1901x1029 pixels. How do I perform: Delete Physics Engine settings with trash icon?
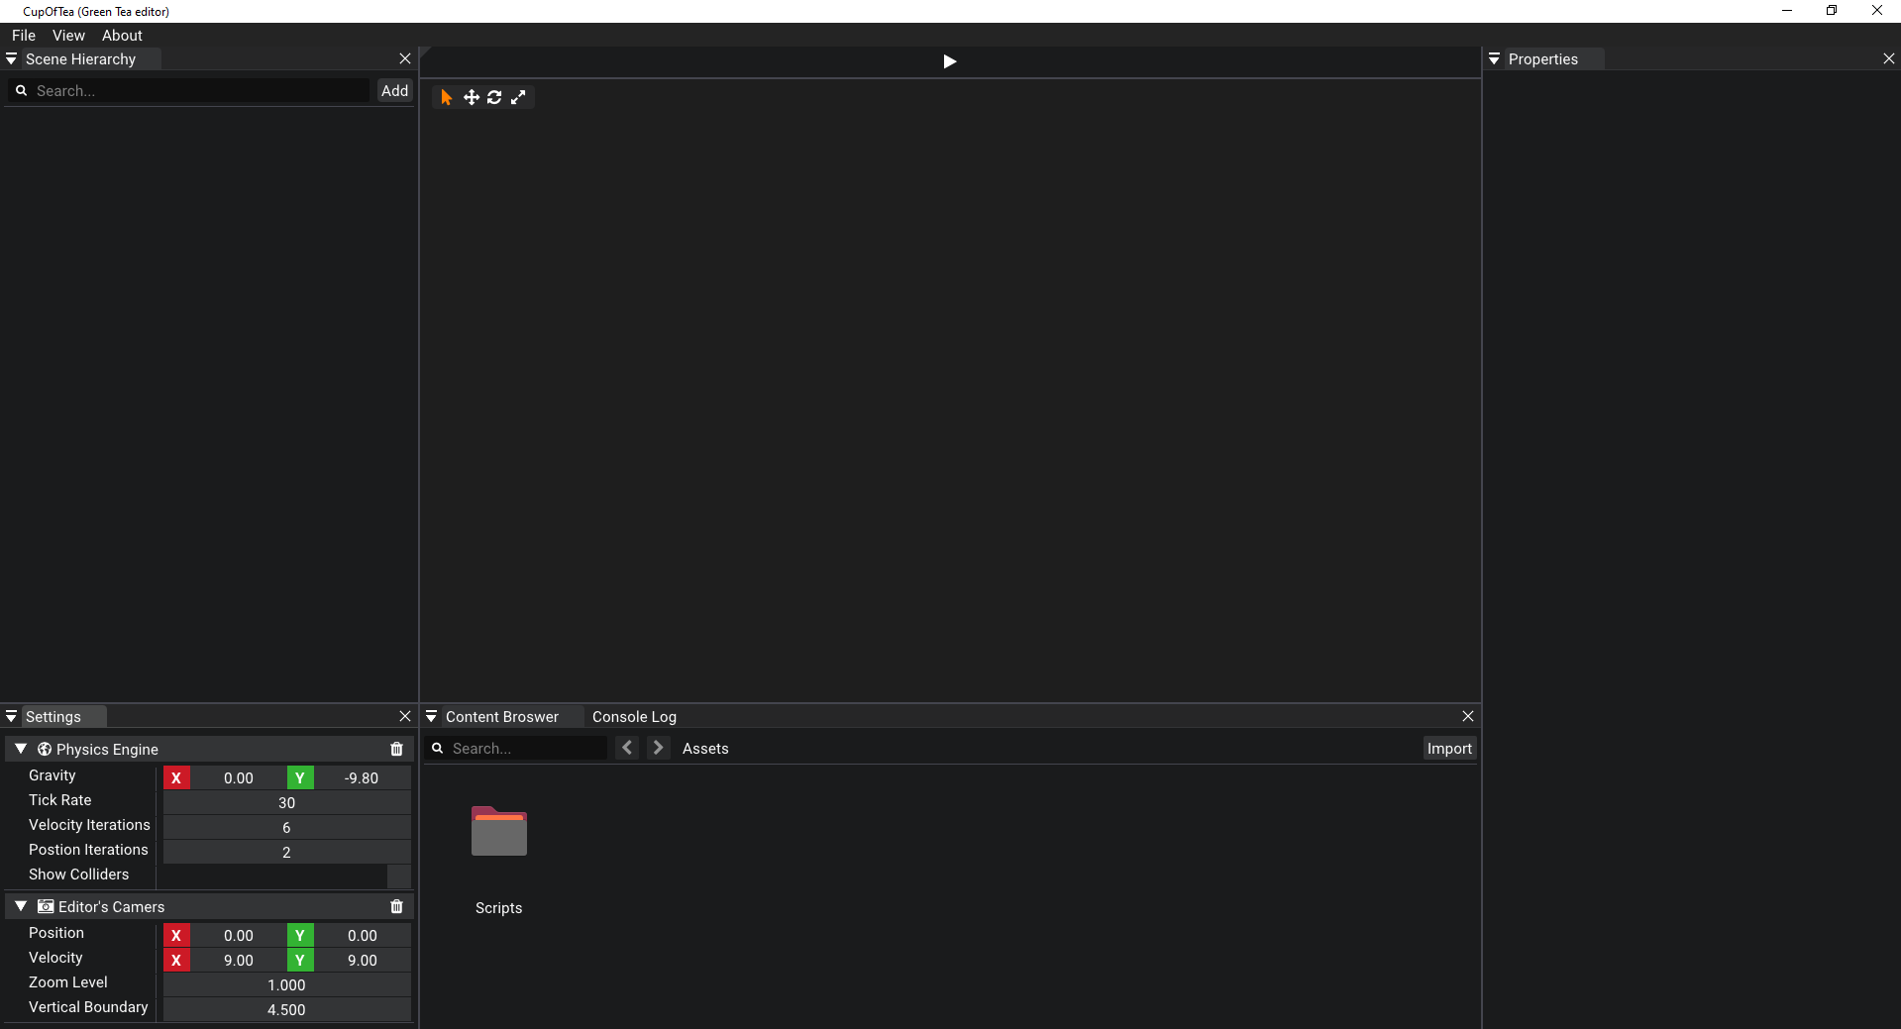397,750
